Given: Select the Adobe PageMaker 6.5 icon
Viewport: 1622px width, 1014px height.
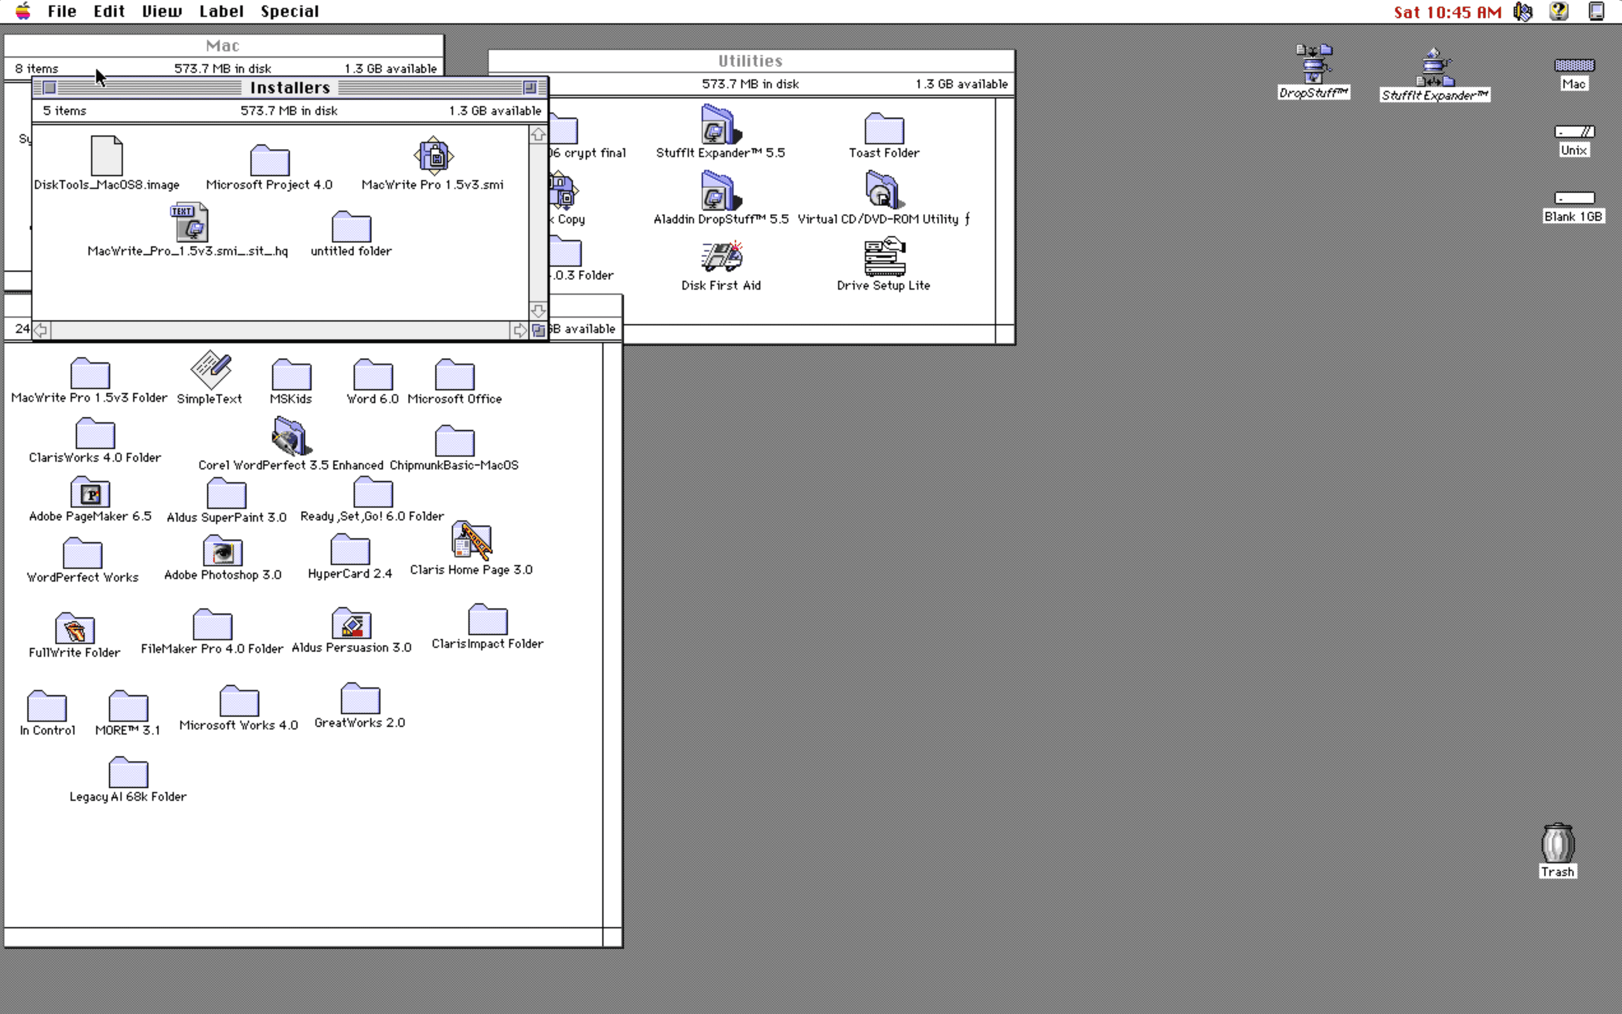Looking at the screenshot, I should click(90, 493).
